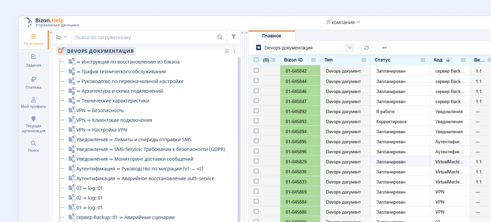Viewport: 491px width, 222px height.
Task: Open the three-dot menu for DevOps документация
Action: pyautogui.click(x=234, y=51)
